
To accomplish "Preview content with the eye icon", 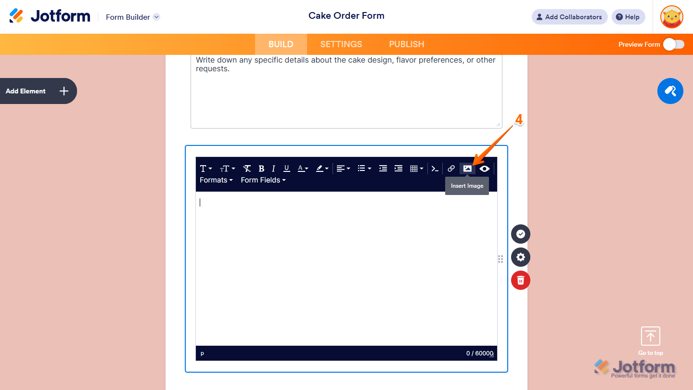I will coord(485,169).
